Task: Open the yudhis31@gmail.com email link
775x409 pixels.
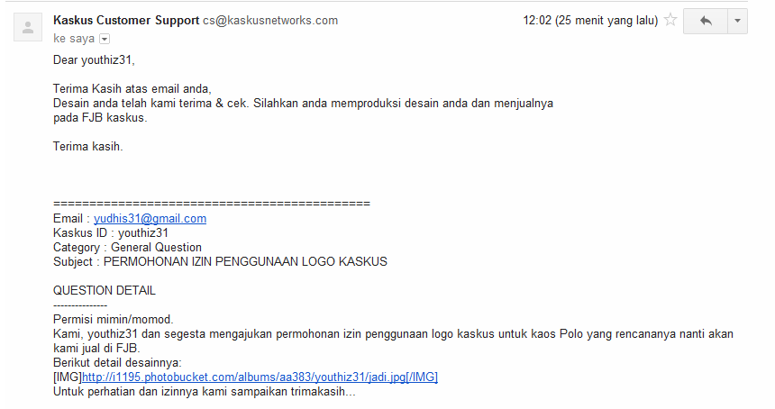Action: (x=150, y=218)
